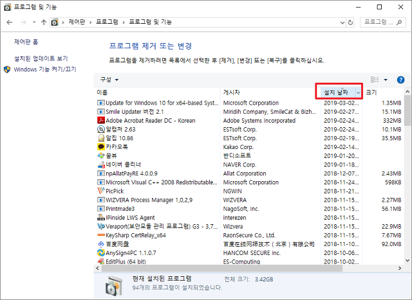
Task: Click the horizontal scrollbar right arrow
Action: tap(400, 269)
